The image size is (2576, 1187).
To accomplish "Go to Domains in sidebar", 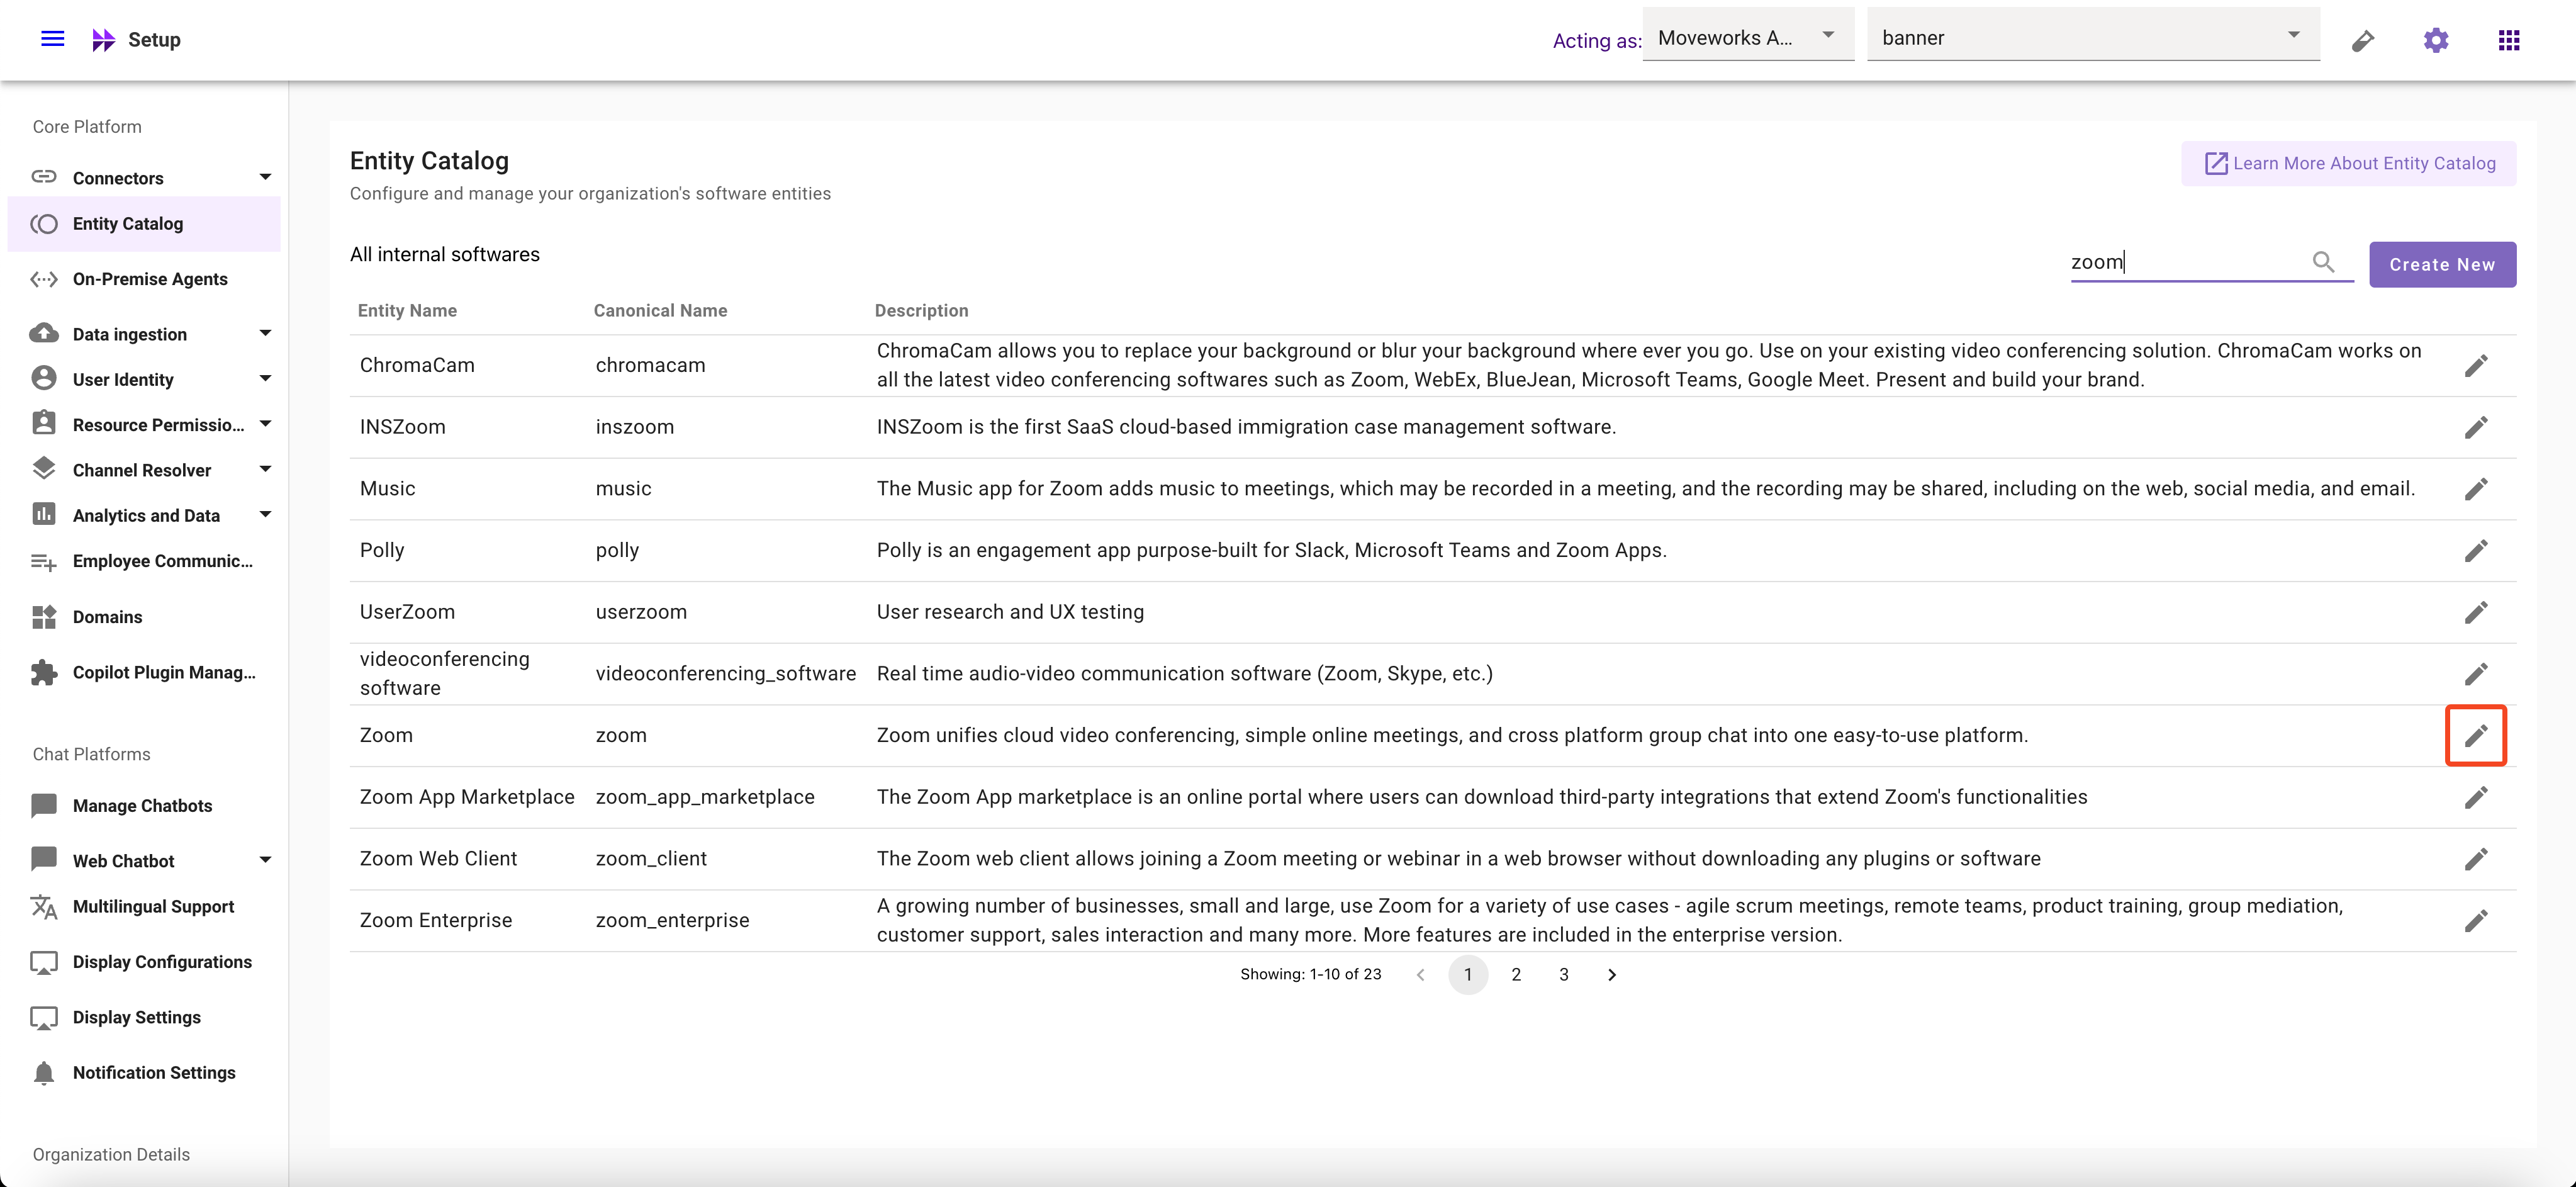I will tap(107, 617).
